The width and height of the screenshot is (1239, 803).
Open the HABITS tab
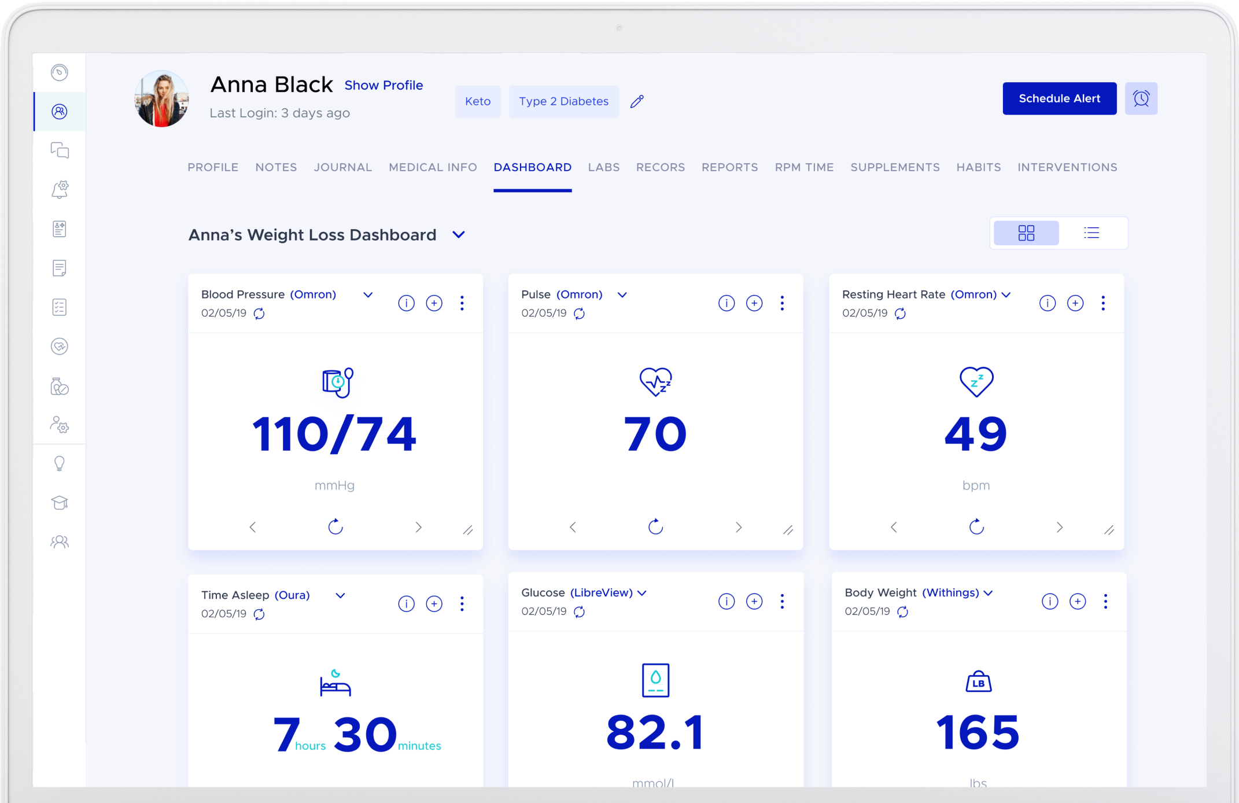pos(978,167)
